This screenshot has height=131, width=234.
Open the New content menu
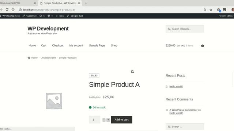[60, 16]
